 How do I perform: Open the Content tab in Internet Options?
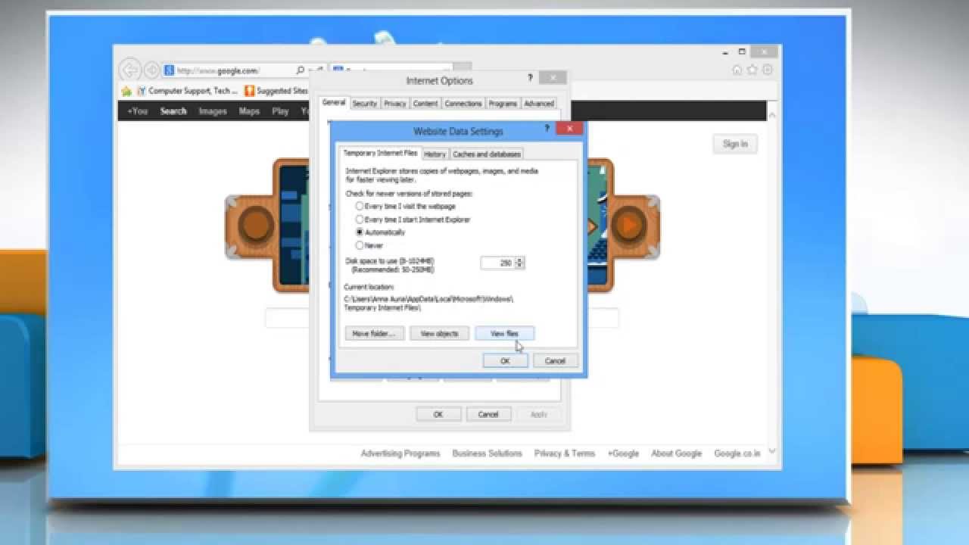click(425, 103)
